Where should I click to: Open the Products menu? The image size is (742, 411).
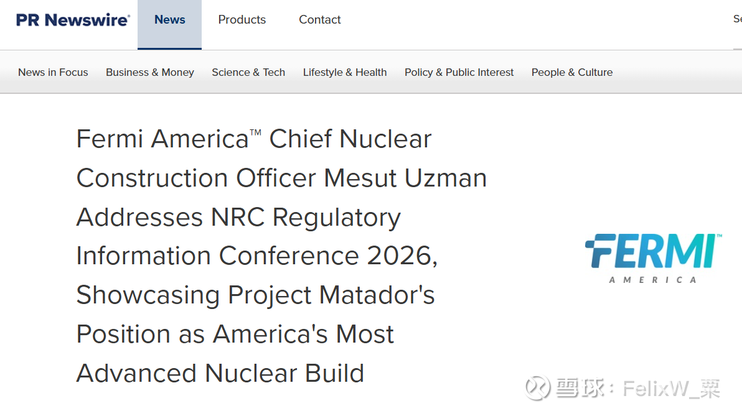pyautogui.click(x=242, y=20)
